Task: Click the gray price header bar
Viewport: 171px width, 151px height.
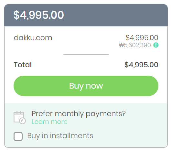Action: pos(86,15)
